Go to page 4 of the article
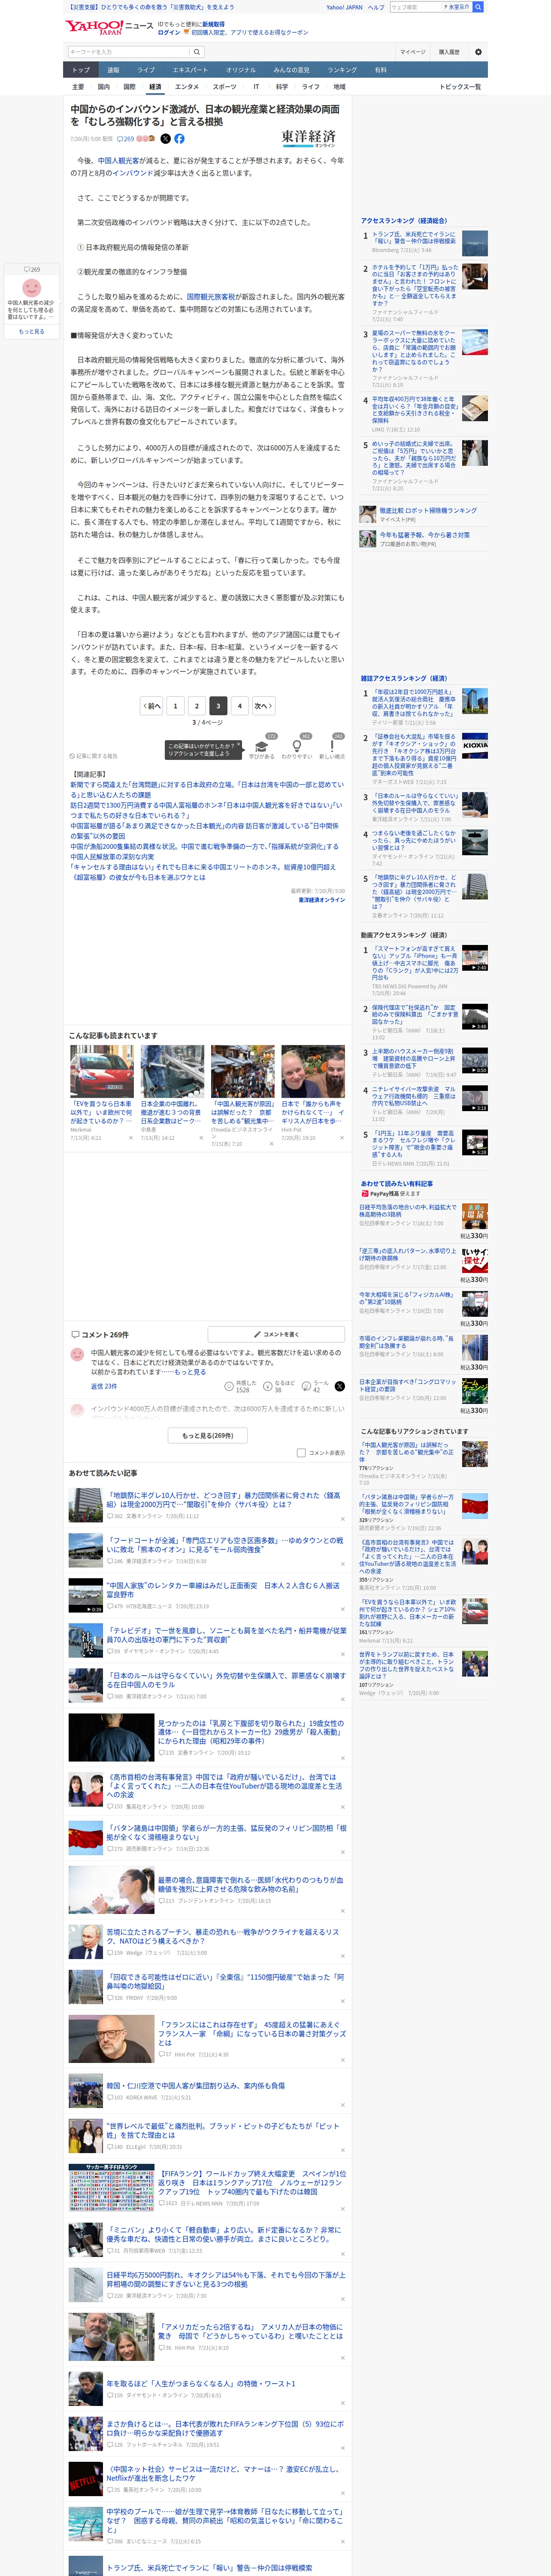The width and height of the screenshot is (551, 2576). coord(239,706)
